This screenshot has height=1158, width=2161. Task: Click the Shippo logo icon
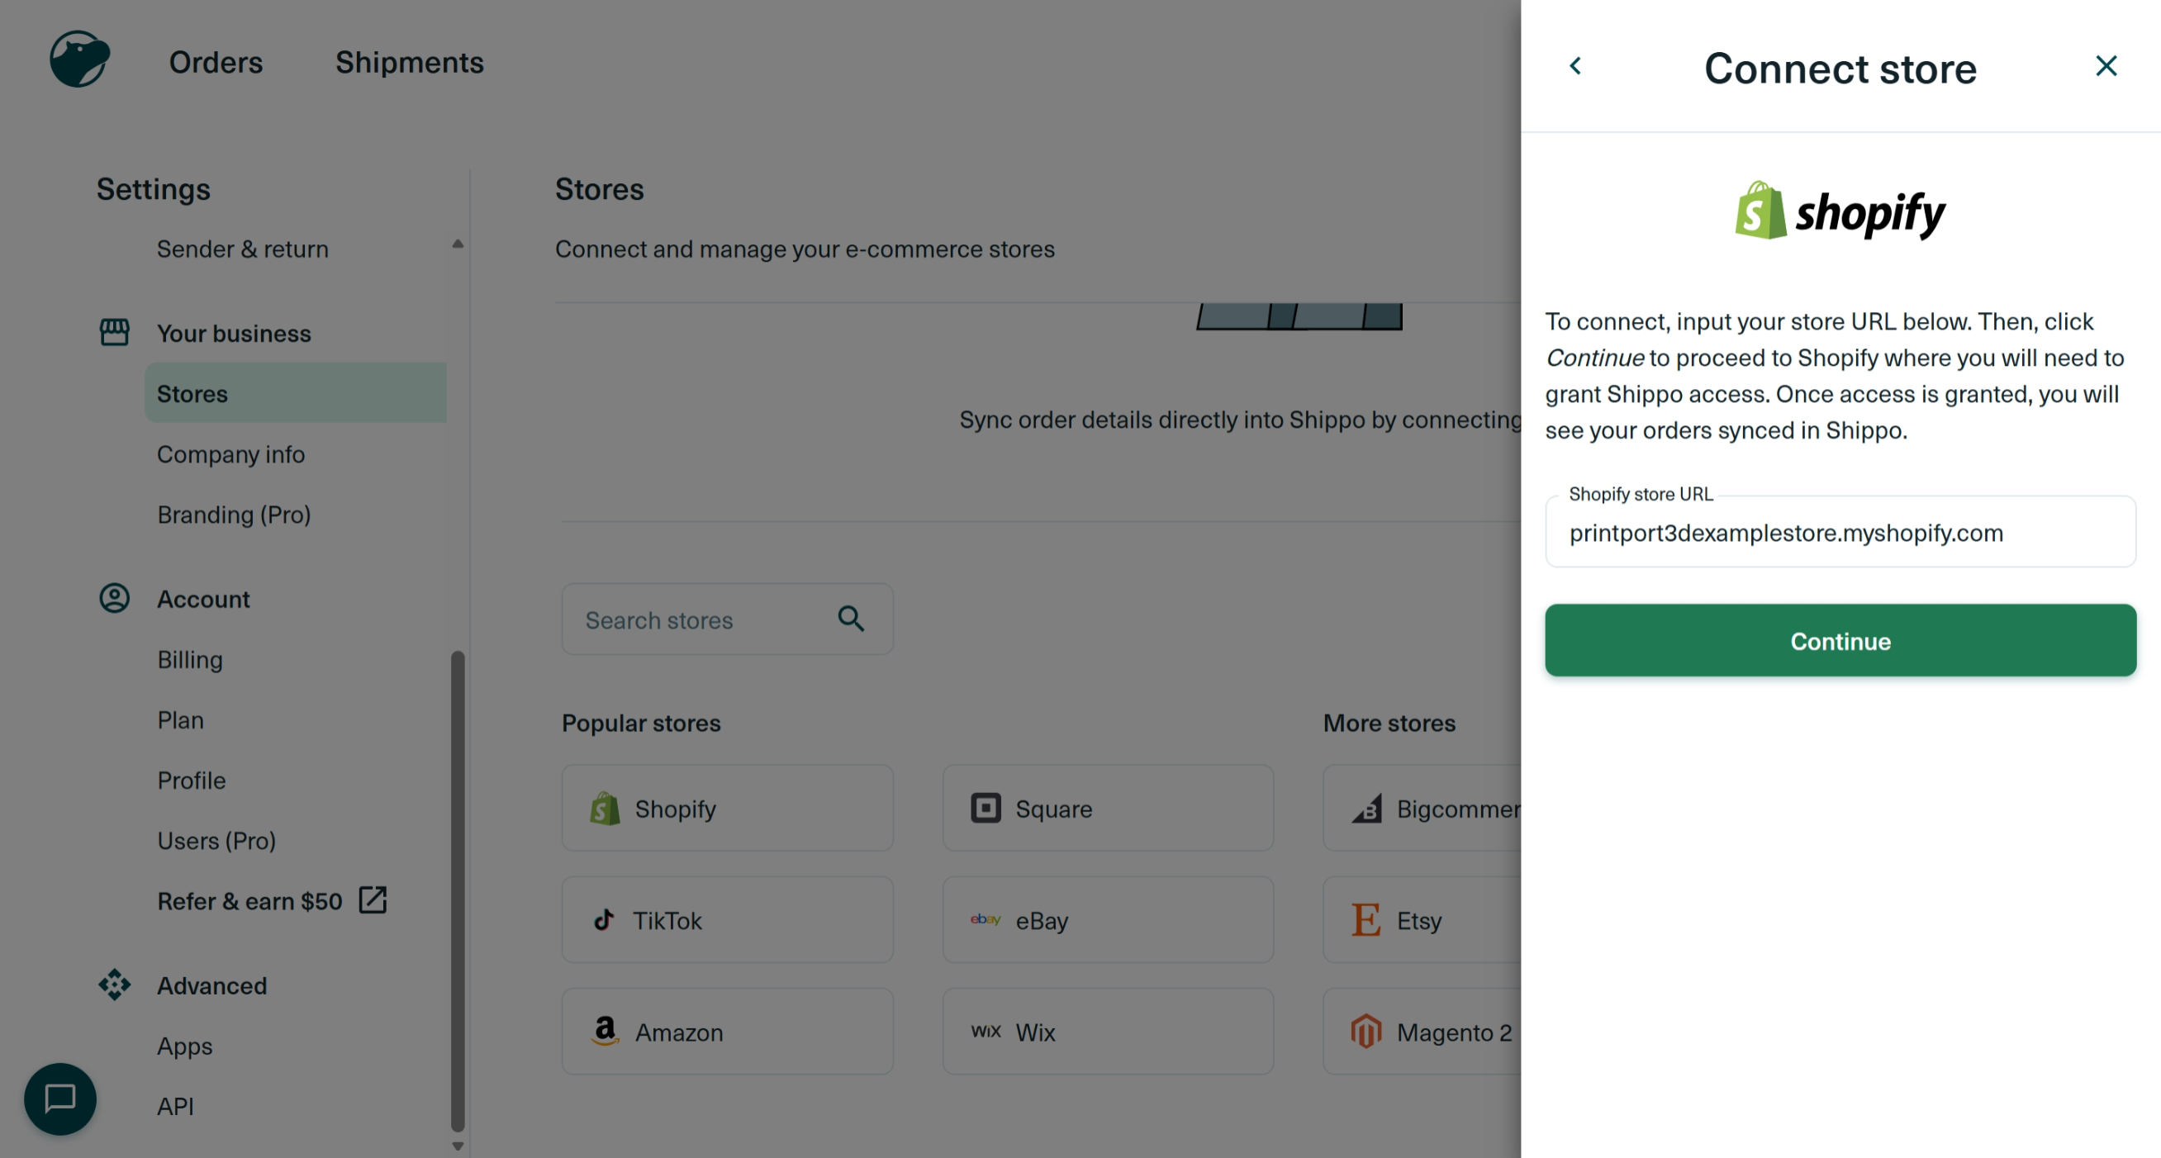pos(79,59)
